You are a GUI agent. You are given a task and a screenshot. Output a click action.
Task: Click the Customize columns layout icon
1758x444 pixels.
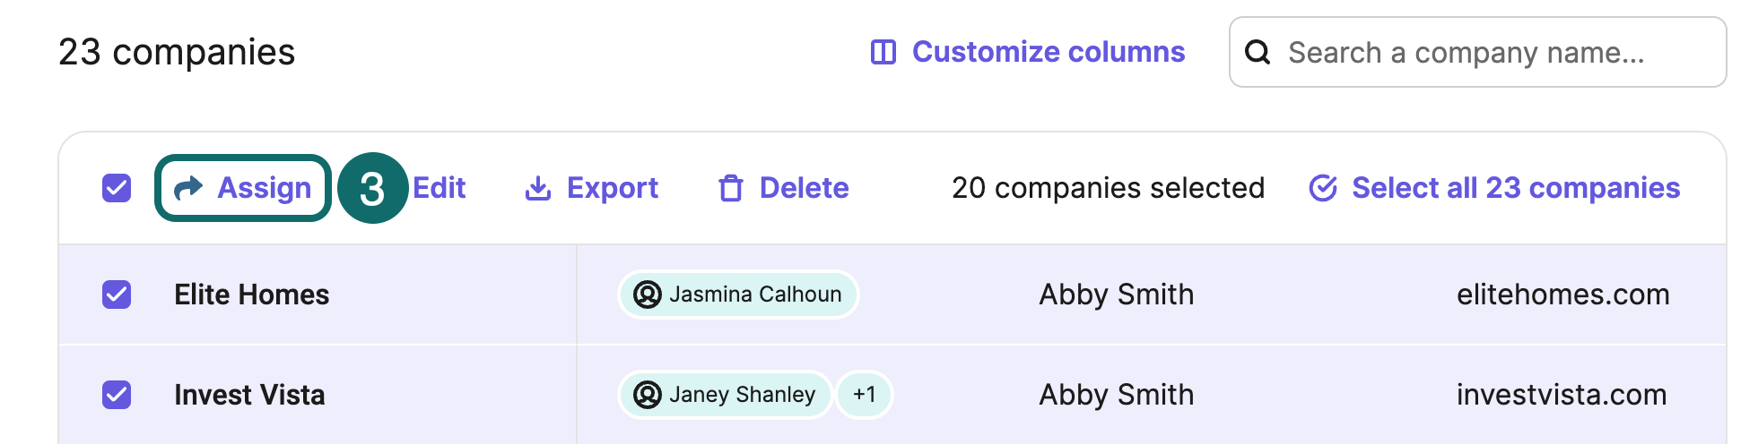[883, 52]
